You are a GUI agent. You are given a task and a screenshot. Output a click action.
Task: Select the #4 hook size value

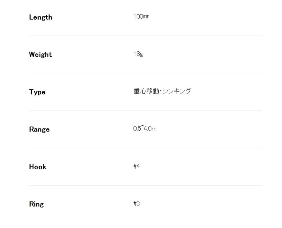pos(137,166)
